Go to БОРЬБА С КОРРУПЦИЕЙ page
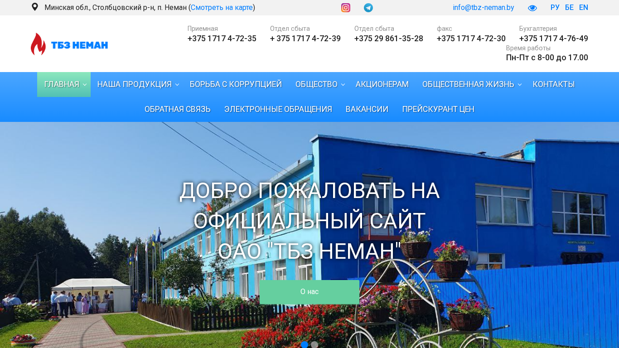Screen dimensions: 619x348 236,84
